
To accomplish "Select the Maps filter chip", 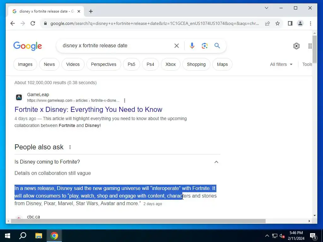I will (222, 64).
